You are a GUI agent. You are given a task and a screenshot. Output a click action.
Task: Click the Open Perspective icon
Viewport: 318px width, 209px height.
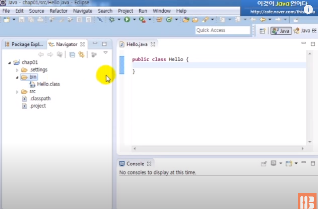pos(262,31)
